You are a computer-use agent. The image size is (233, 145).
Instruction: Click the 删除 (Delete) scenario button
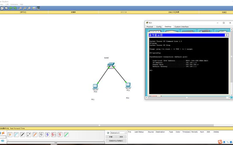[x=121, y=137]
